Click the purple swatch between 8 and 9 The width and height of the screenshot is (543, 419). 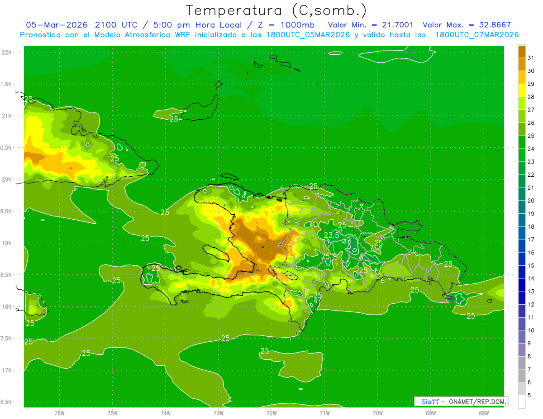pyautogui.click(x=522, y=350)
